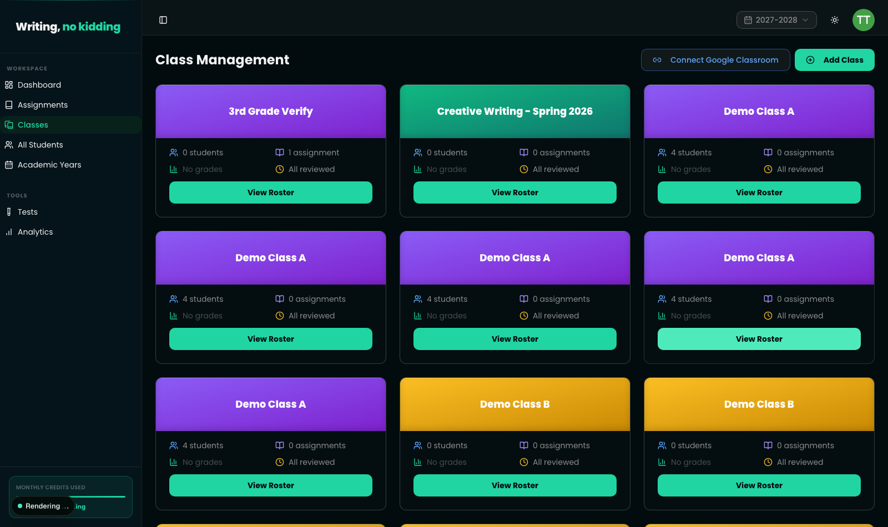Click the Writing, no kidding logo
The height and width of the screenshot is (527, 888).
tap(68, 27)
